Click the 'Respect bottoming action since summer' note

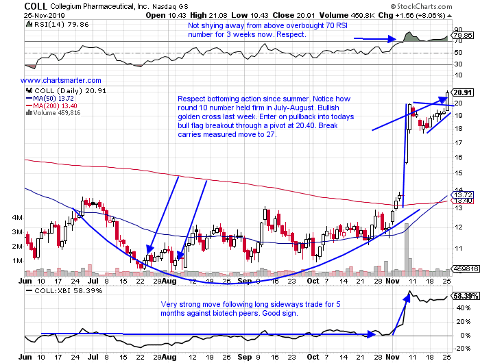click(266, 116)
